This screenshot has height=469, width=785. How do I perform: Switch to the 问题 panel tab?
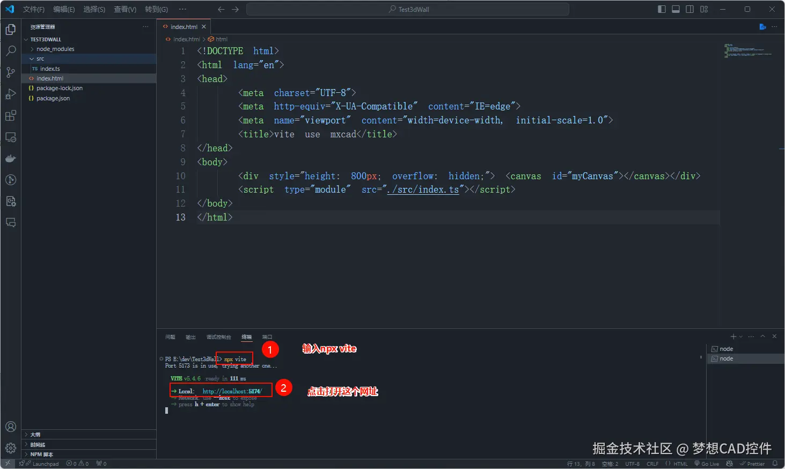(x=171, y=337)
